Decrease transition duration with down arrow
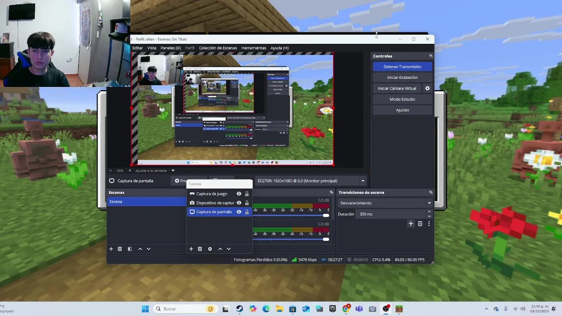562x316 pixels. point(429,216)
